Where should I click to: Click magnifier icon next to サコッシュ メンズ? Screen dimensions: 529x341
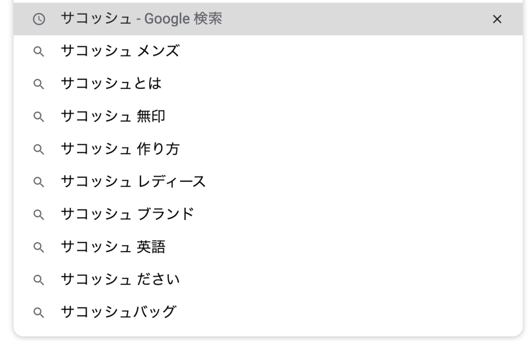point(39,51)
